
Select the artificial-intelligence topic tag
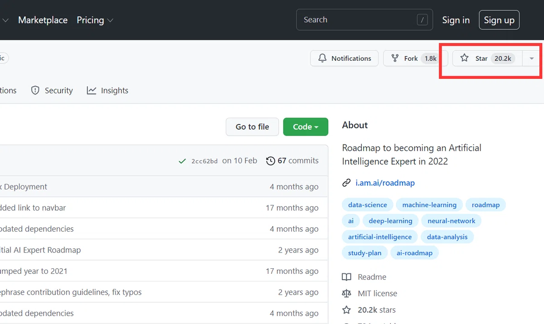[380, 237]
